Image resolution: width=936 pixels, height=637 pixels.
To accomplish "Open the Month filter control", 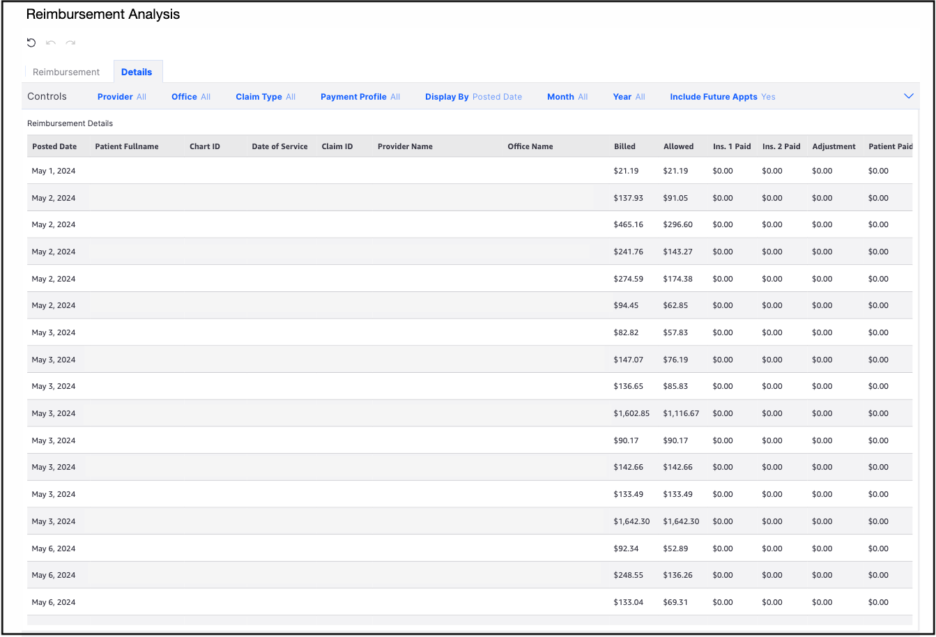I will [567, 97].
